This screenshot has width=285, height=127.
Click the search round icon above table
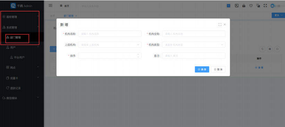tap(277, 49)
